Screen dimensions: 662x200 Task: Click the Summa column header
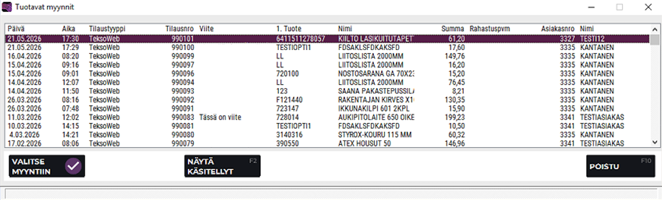click(453, 29)
